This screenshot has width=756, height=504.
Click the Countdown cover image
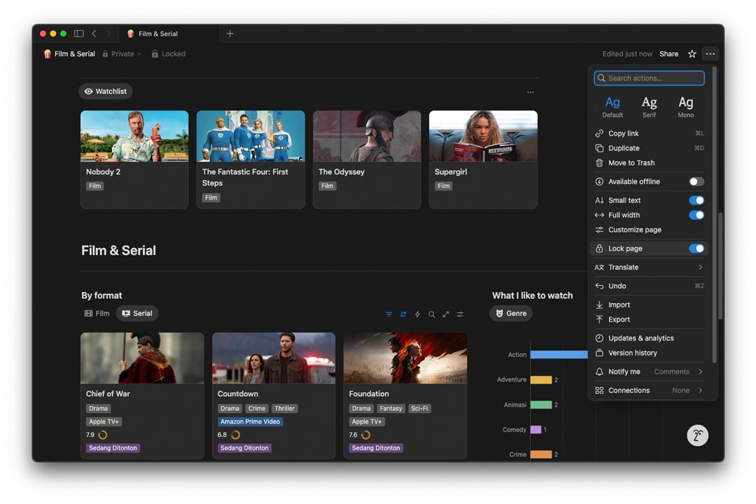[274, 358]
